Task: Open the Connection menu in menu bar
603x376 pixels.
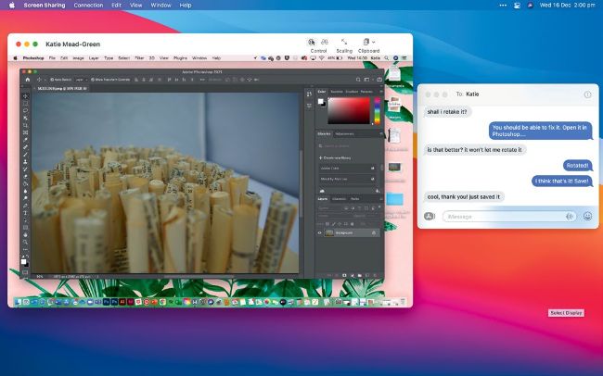Action: 88,5
